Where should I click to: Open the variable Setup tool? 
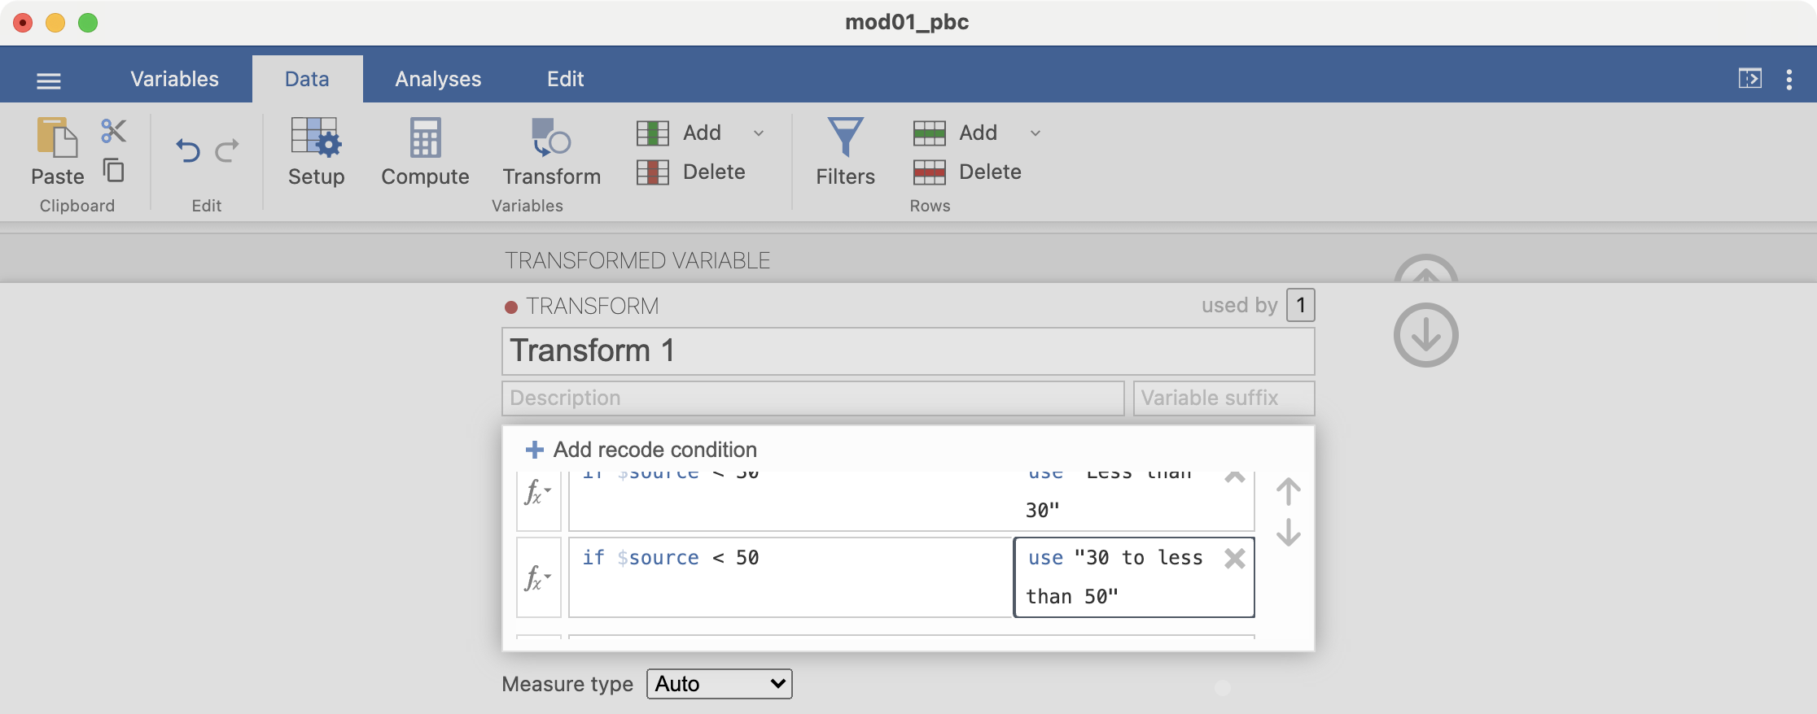[x=316, y=152]
